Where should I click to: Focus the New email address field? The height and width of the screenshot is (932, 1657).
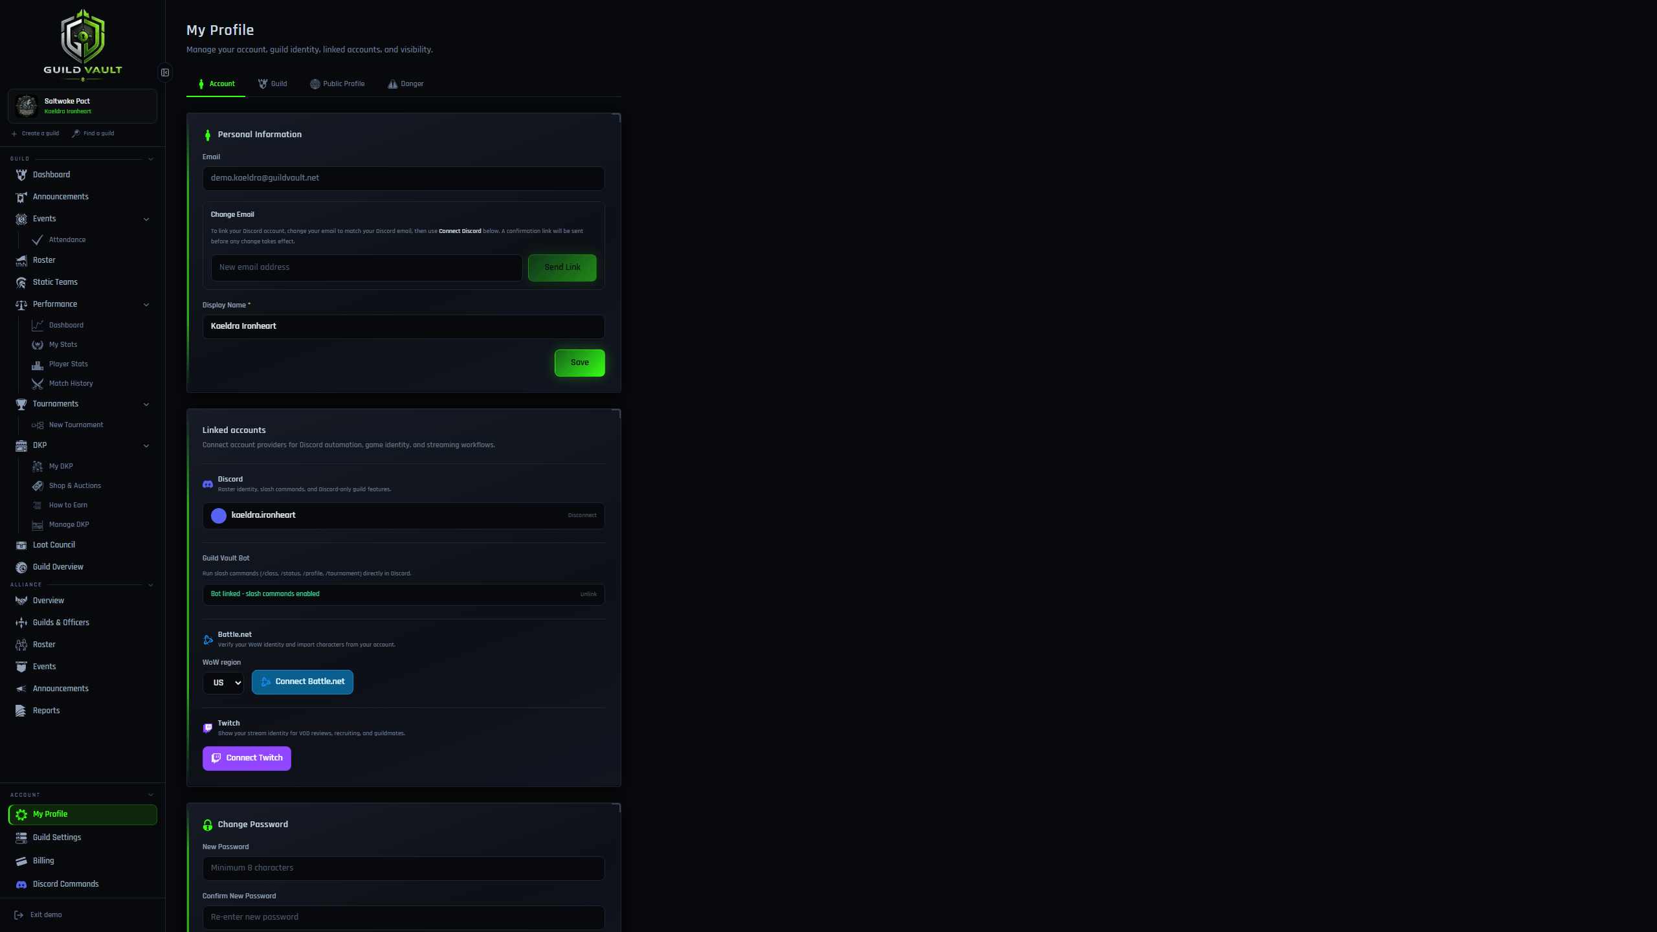pyautogui.click(x=366, y=267)
